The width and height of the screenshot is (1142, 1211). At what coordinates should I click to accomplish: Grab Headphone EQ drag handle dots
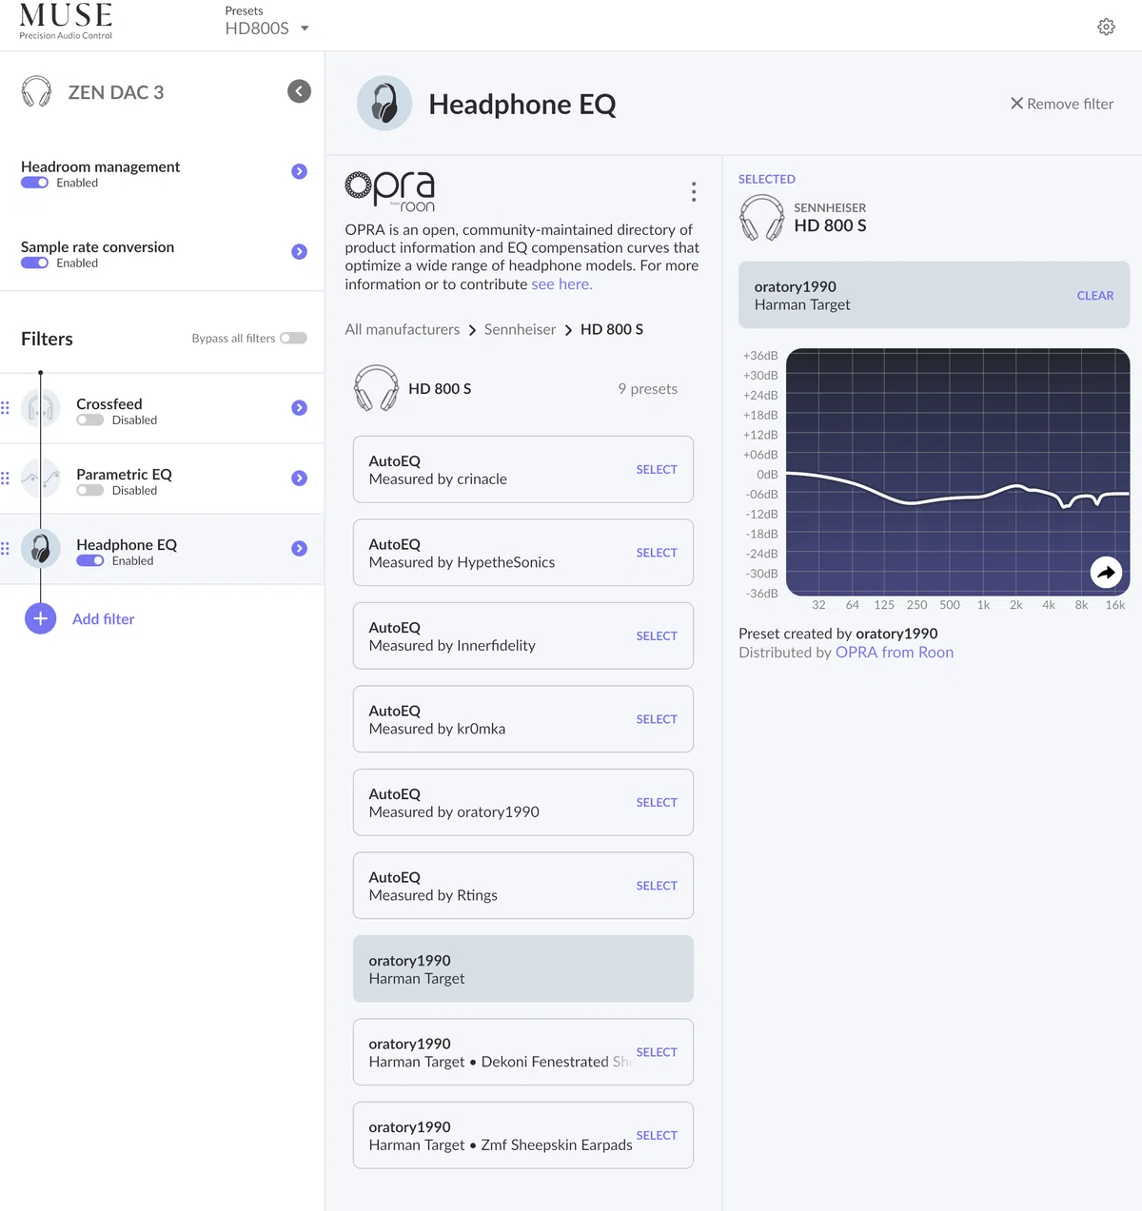(5, 549)
